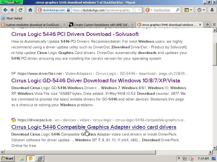The height and width of the screenshot is (162, 217).
Task: Click horizontal scrollbar left arrow
Action: (2, 152)
